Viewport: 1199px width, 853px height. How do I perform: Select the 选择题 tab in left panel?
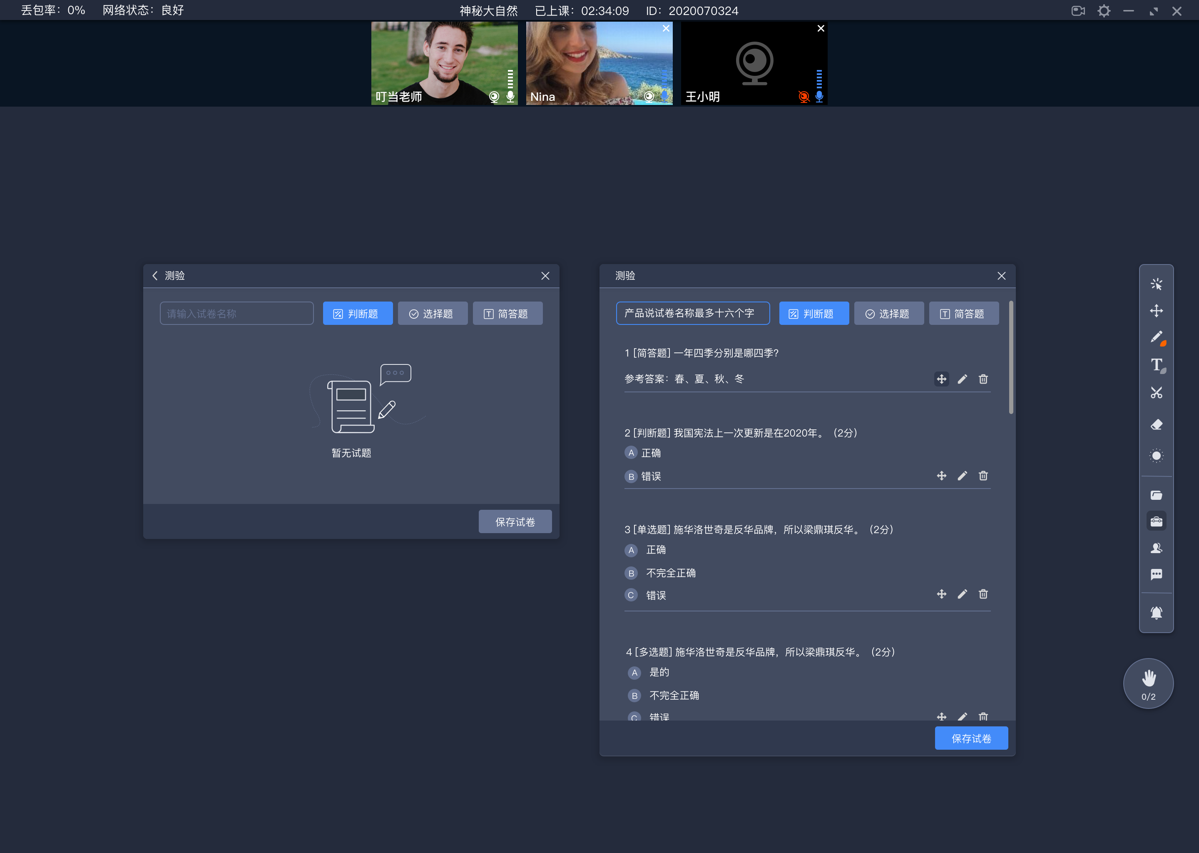pyautogui.click(x=432, y=313)
